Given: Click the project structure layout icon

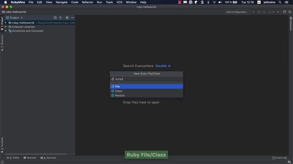Looking at the screenshot, I should point(285,12).
